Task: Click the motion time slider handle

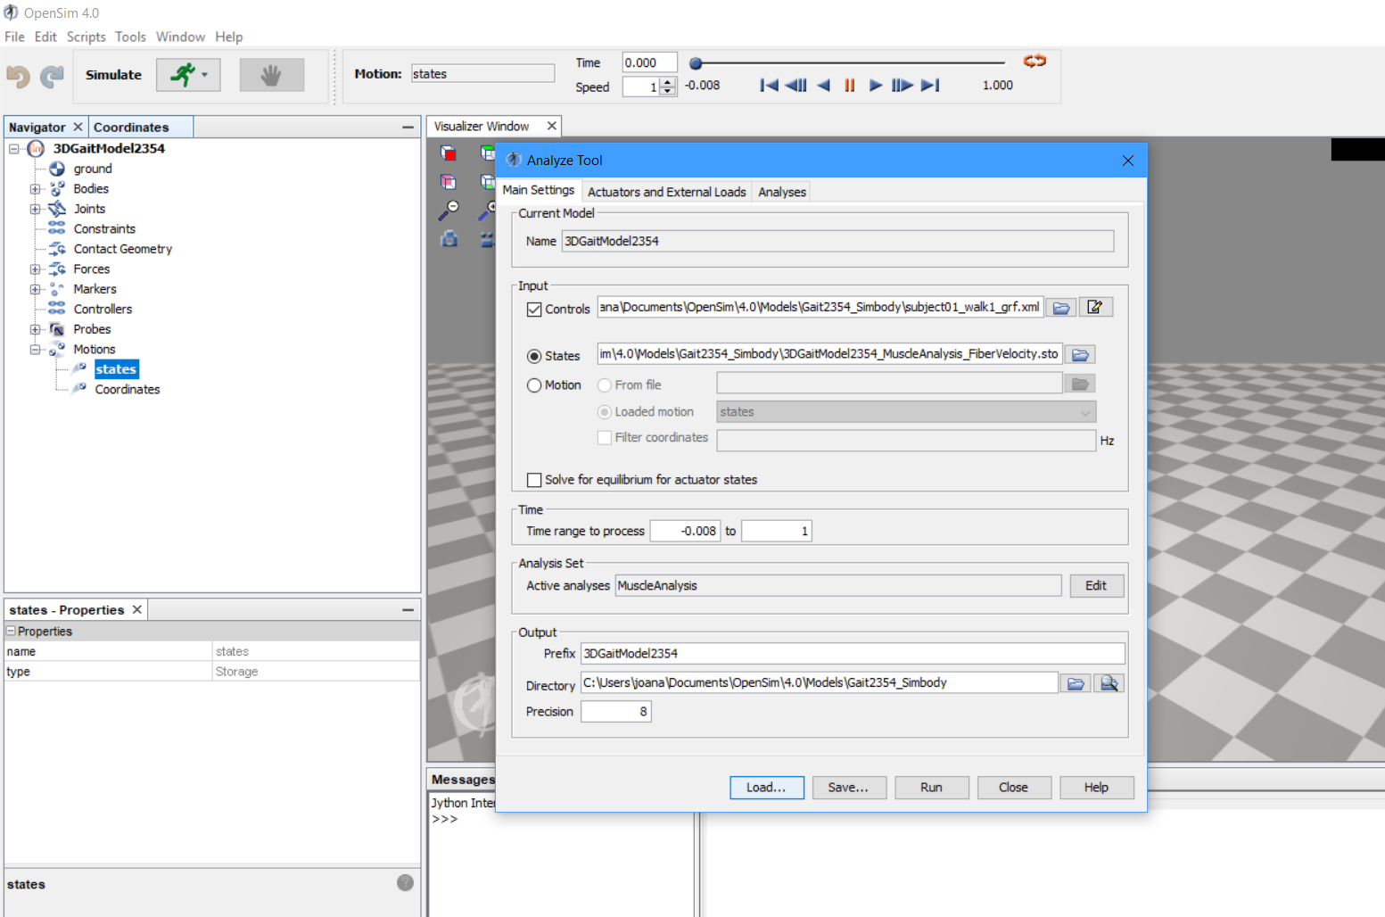Action: 696,63
